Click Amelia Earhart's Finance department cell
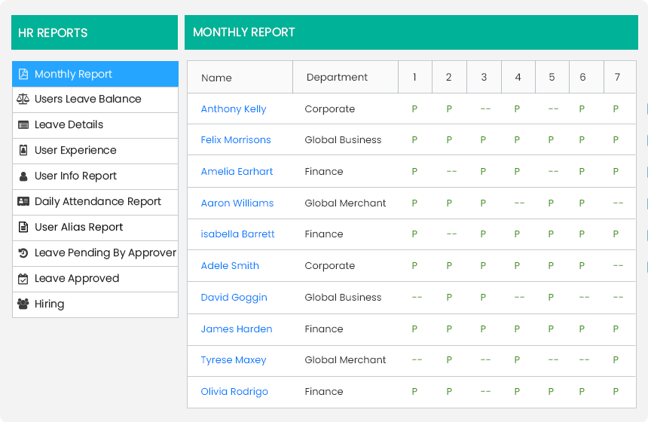 (x=324, y=172)
